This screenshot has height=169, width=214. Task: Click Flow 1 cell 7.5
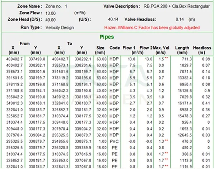(x=132, y=65)
